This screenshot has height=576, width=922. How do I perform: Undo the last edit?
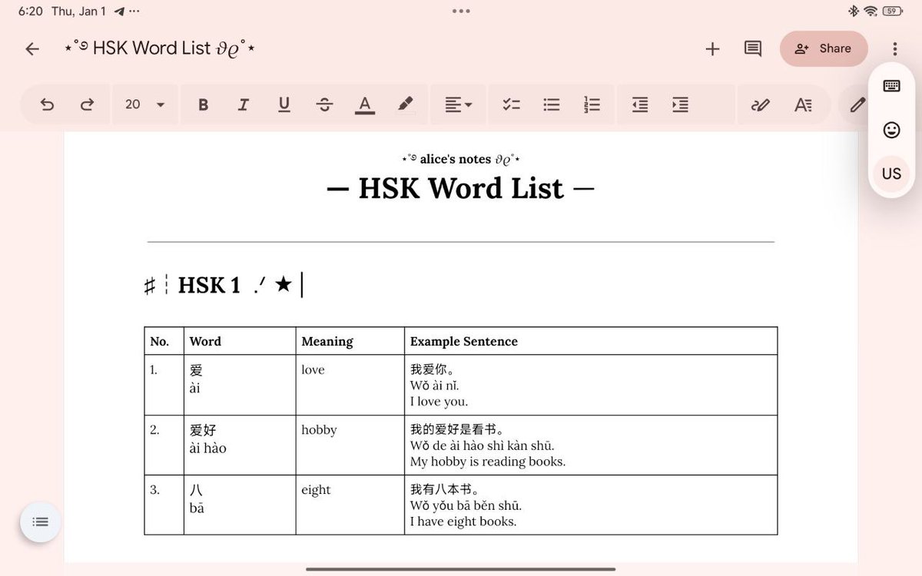point(47,104)
